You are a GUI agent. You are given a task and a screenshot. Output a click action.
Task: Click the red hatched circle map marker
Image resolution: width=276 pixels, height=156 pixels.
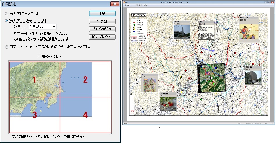tap(190, 78)
